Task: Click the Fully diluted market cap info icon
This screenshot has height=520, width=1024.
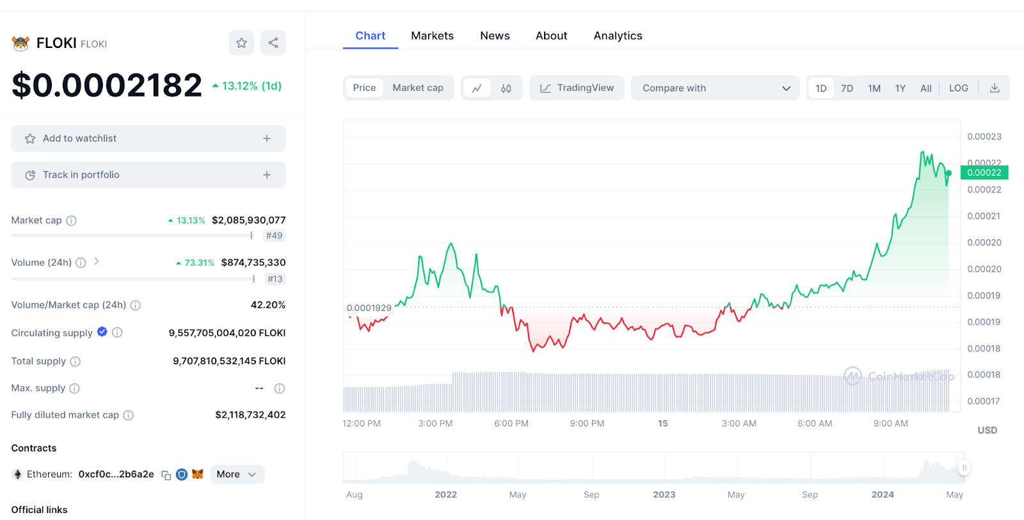Action: coord(128,415)
